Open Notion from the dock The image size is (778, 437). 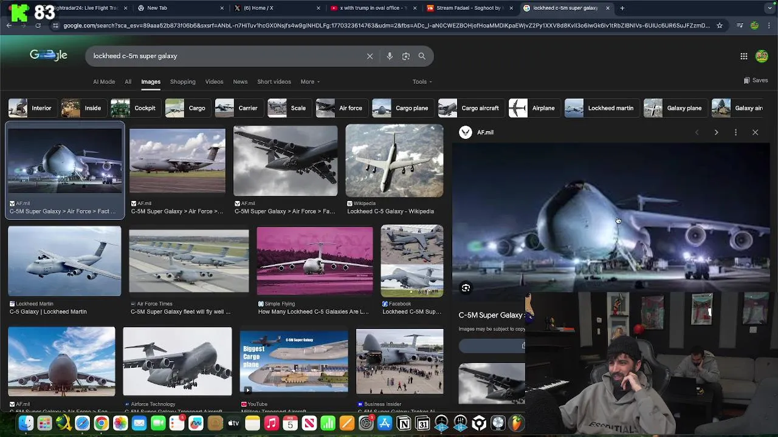(x=404, y=423)
